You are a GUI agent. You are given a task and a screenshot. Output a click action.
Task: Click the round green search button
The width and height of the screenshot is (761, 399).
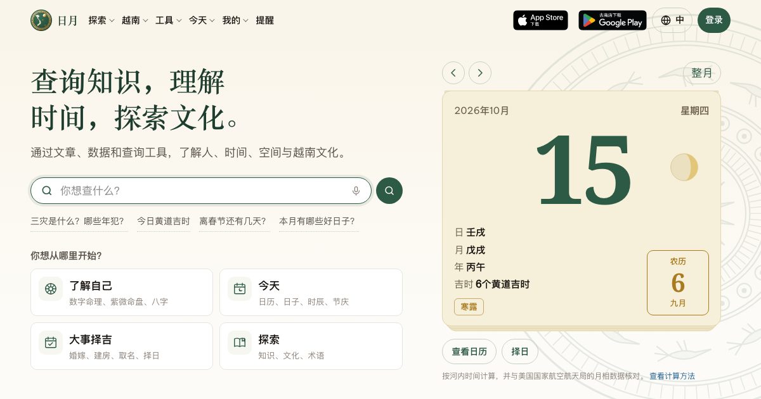pyautogui.click(x=389, y=191)
